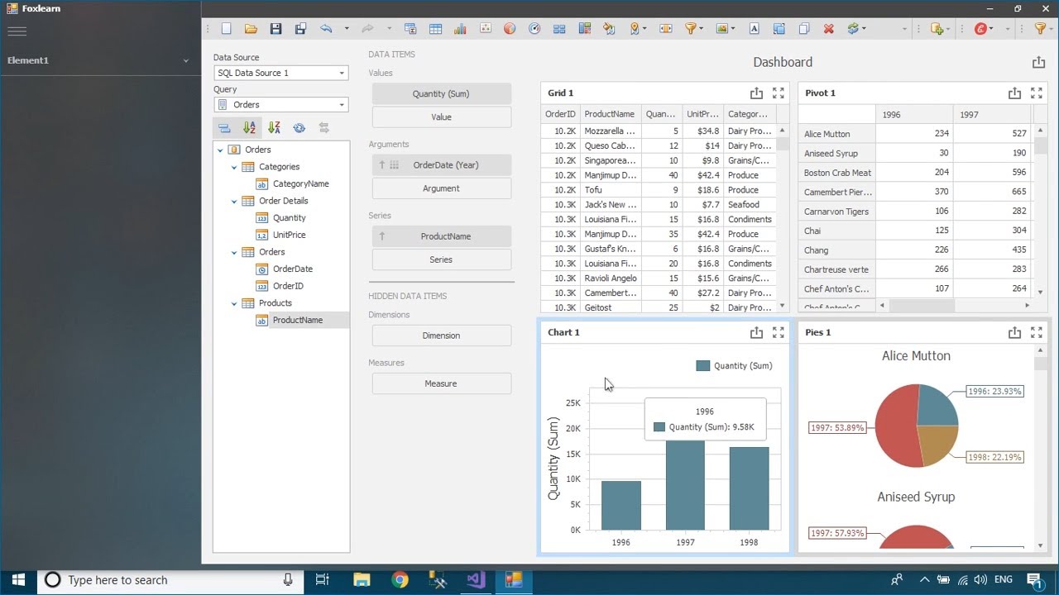Click the Duplicate item toolbar icon
The image size is (1059, 595).
803,29
